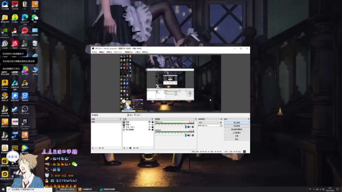
Task: Click desktop audio volume slider handle
Action: point(186,135)
